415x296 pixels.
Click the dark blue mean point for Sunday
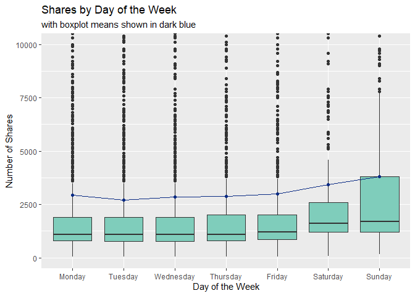pyautogui.click(x=379, y=176)
